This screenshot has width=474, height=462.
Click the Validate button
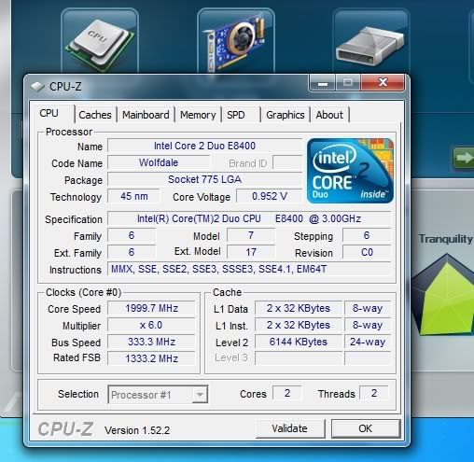tap(290, 428)
